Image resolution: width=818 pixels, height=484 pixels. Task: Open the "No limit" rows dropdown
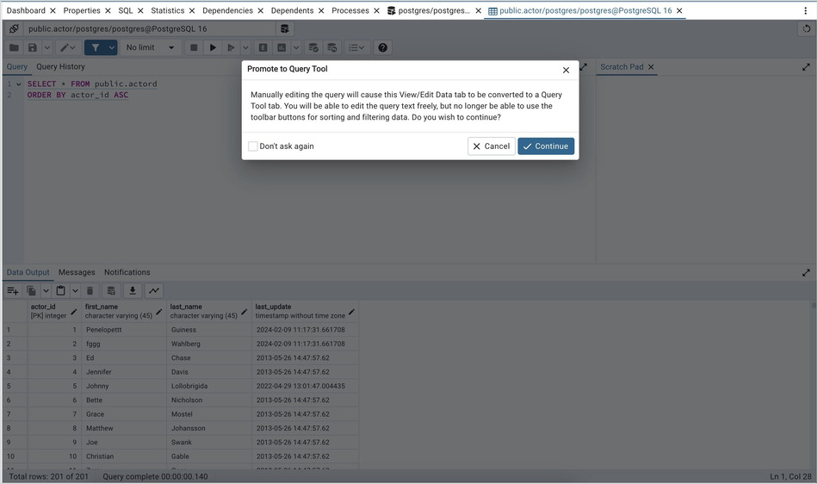150,48
